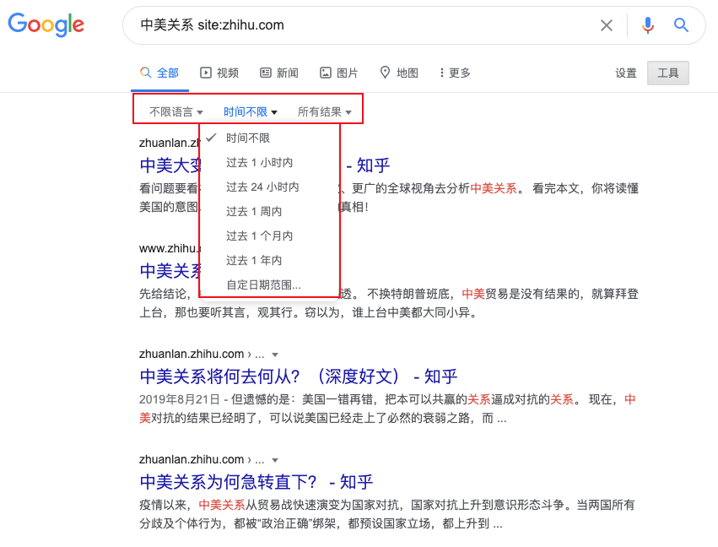Open the second result titled 中美关系

click(170, 271)
